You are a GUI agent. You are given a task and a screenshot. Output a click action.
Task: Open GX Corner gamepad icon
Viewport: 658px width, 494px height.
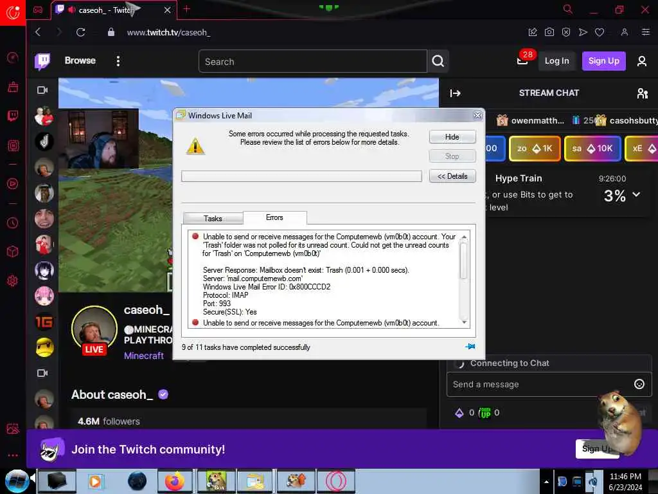[38, 10]
